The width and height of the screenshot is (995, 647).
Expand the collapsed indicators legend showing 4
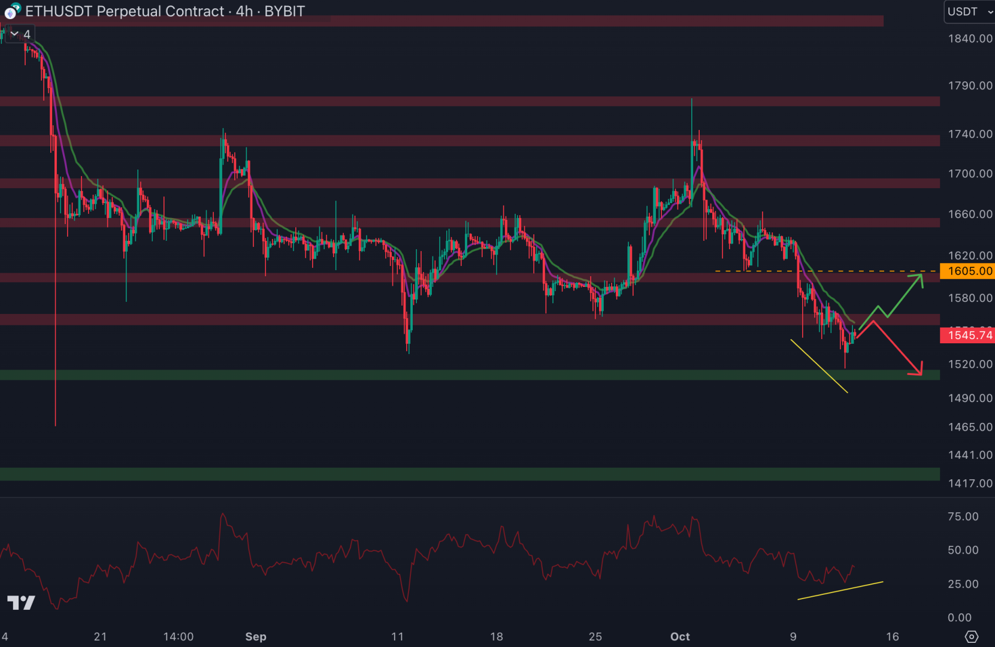click(x=20, y=34)
